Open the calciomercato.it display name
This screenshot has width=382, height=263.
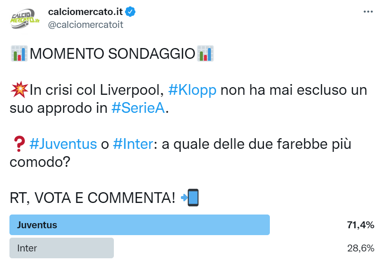click(x=86, y=12)
